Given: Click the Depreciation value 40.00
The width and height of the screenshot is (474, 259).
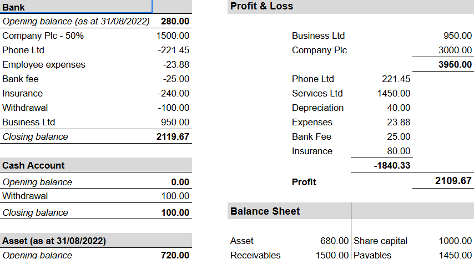Looking at the screenshot, I should (x=381, y=108).
